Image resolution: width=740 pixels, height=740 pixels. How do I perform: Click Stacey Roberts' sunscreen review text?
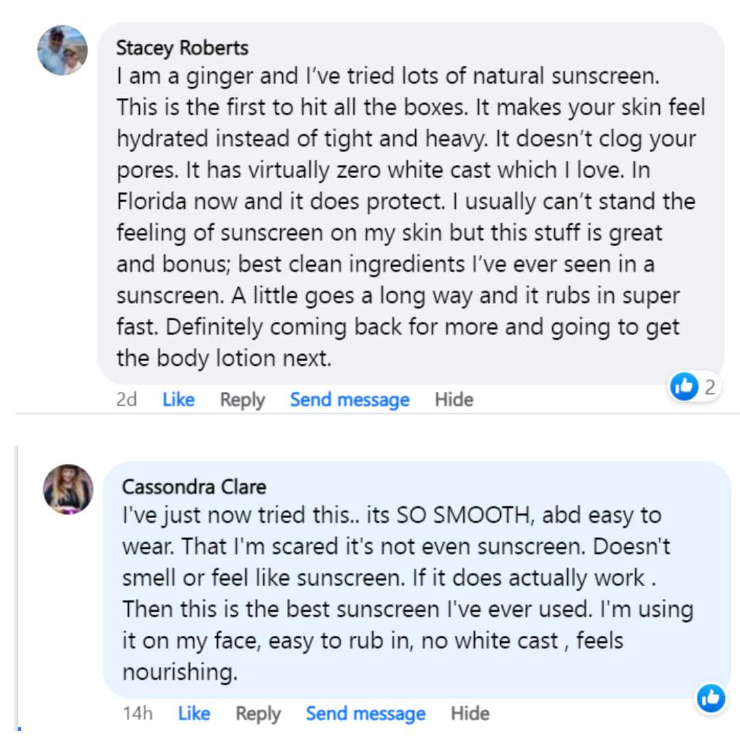click(x=404, y=217)
